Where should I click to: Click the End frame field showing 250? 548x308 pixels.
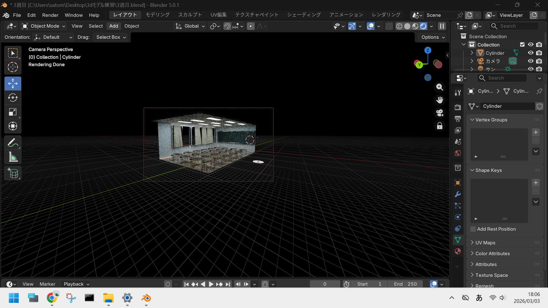(x=405, y=284)
